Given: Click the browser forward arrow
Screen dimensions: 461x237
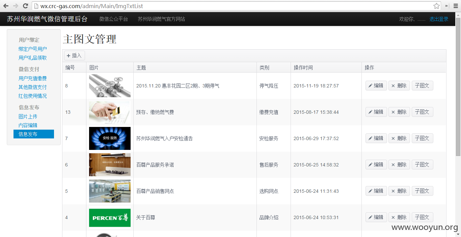Looking at the screenshot, I should point(16,6).
